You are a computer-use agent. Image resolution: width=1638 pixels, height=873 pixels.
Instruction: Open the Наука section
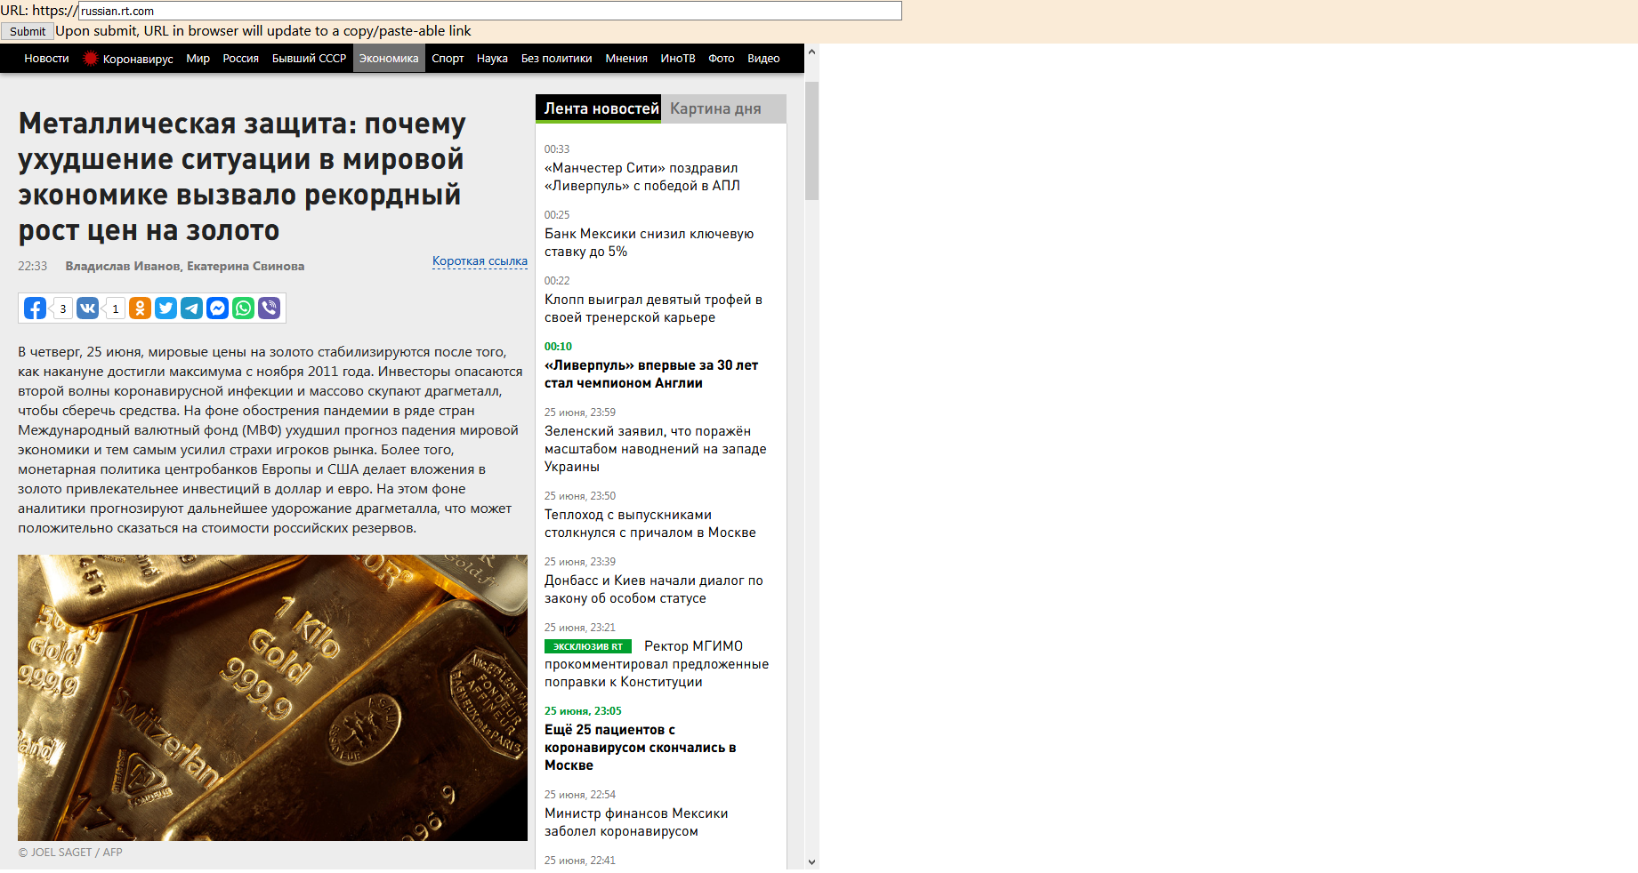[492, 59]
